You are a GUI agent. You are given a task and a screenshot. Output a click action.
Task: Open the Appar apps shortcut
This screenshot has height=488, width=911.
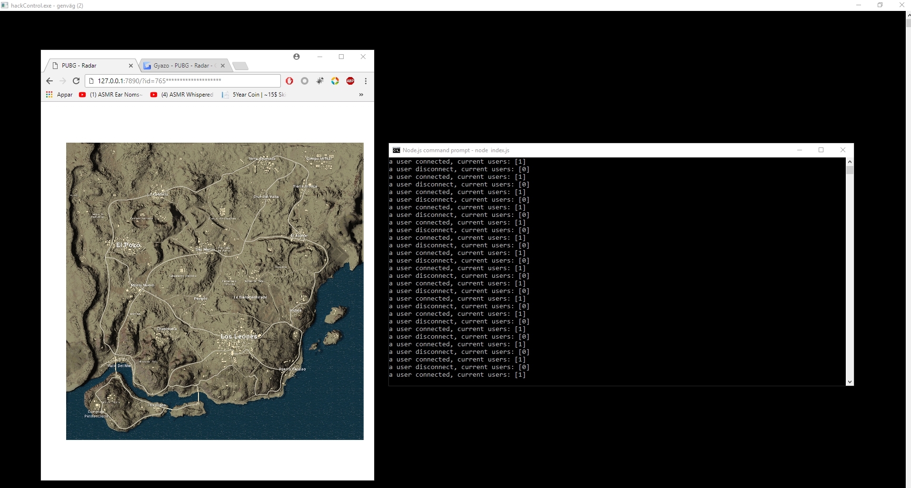point(59,95)
